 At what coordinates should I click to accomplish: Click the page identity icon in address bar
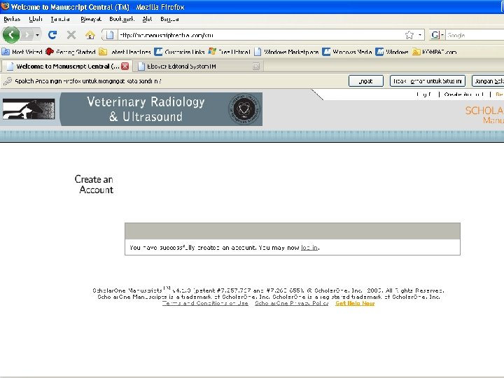[x=110, y=35]
